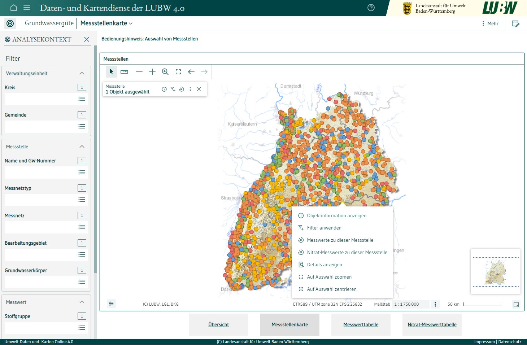Screen dimensions: 527x345
Task: Click the analysis context target icon
Action: tap(10, 23)
